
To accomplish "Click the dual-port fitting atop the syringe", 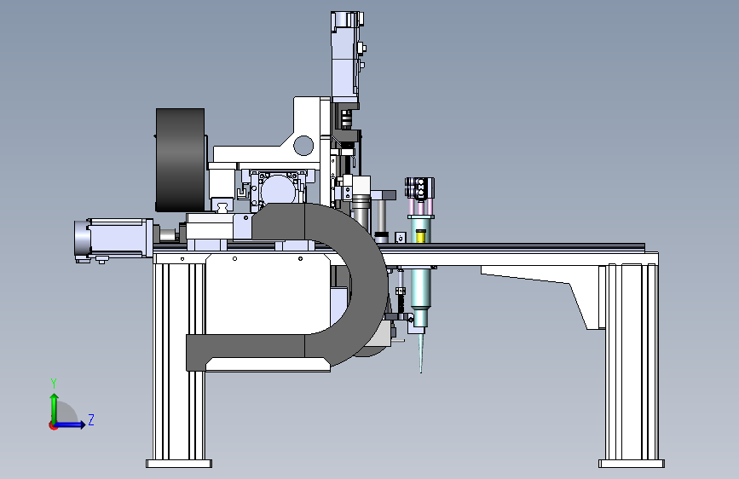I will (419, 188).
